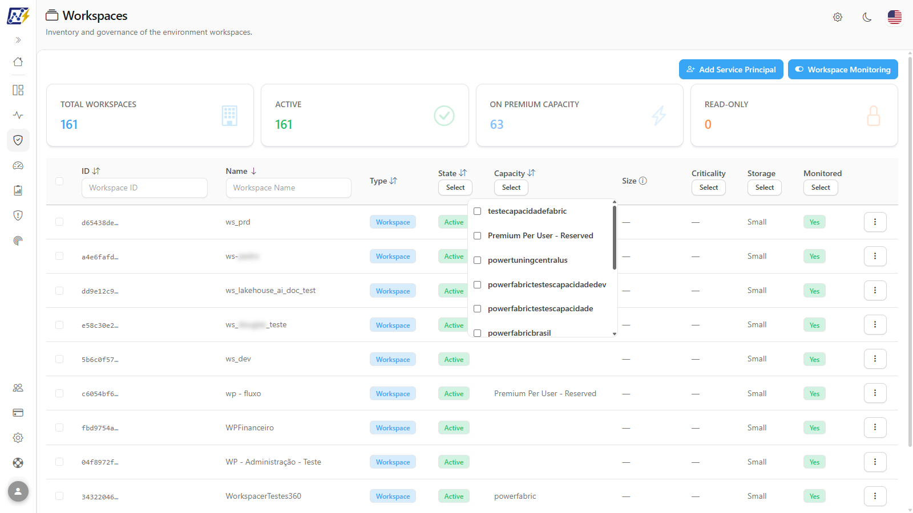Open the activity pulse icon in sidebar
Image resolution: width=913 pixels, height=513 pixels.
click(18, 115)
